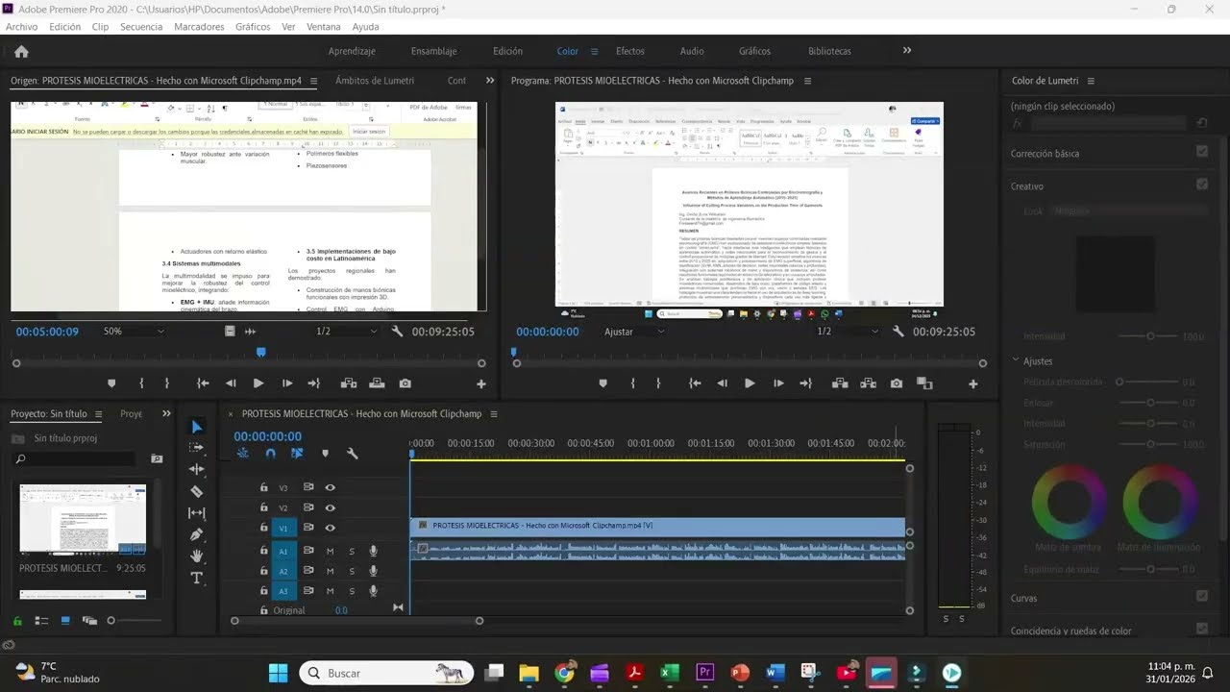The image size is (1230, 692).
Task: Toggle timeline Snap magnet icon
Action: pos(270,454)
